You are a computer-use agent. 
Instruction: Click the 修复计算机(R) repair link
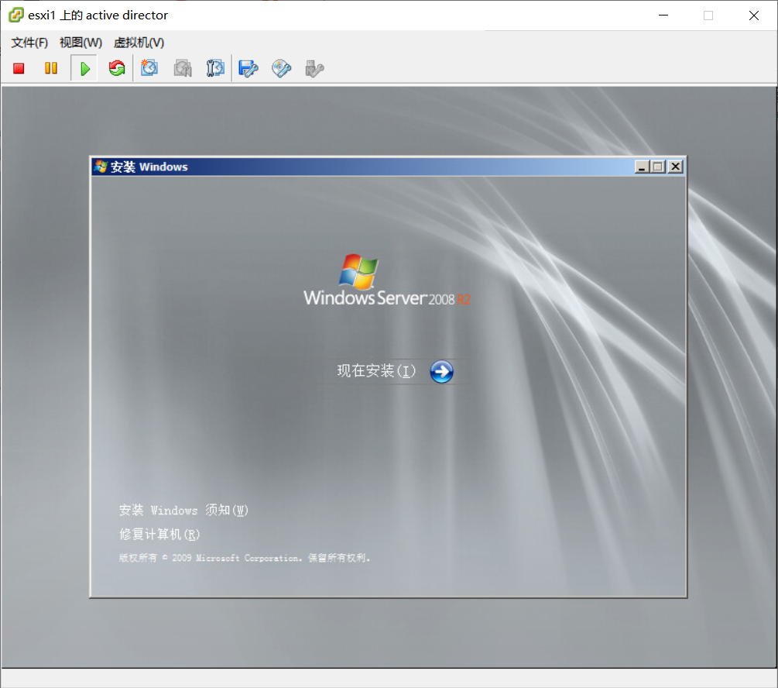tap(159, 535)
